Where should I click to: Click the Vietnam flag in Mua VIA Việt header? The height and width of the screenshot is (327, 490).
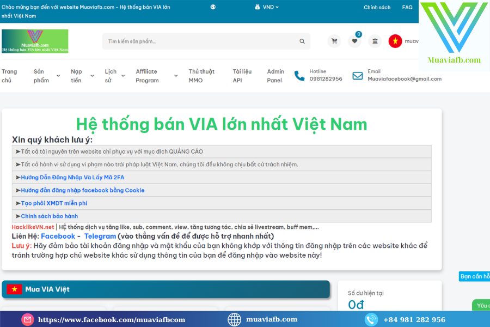pyautogui.click(x=14, y=289)
